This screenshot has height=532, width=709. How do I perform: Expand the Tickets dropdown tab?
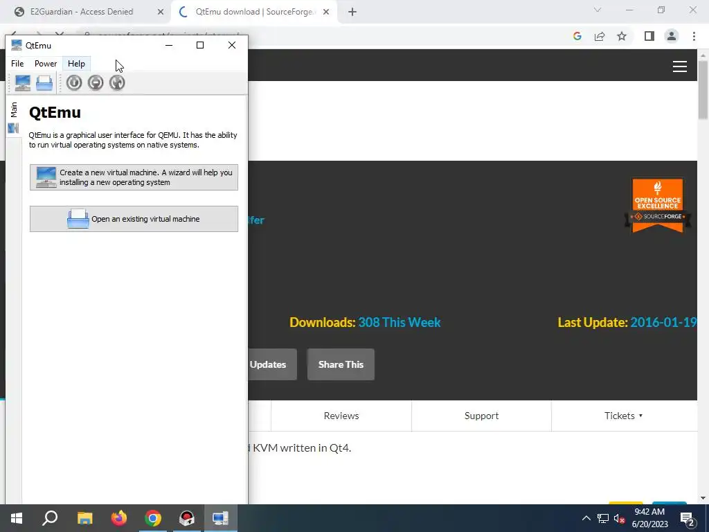click(624, 416)
